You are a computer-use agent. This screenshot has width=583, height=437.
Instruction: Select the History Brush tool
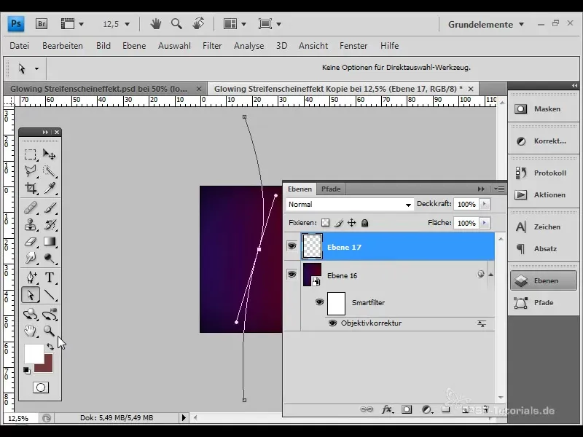tap(49, 224)
